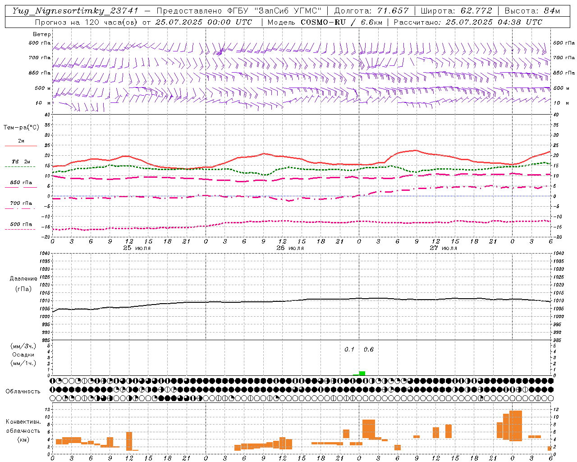Select the forecast text Прогноз на 120 часа(ов)

pyautogui.click(x=87, y=22)
